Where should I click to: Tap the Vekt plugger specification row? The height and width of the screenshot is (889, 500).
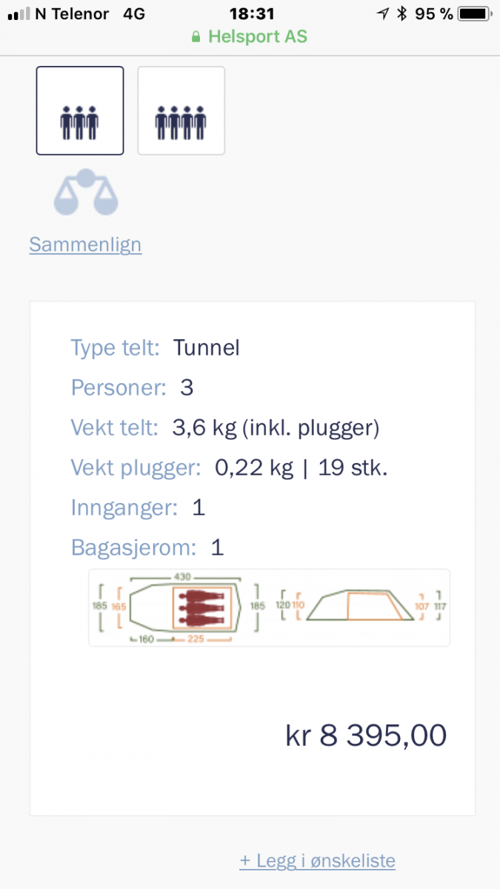click(229, 467)
